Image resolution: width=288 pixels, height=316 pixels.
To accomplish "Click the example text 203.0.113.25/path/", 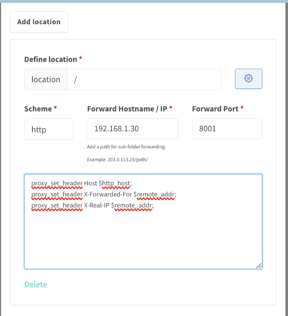I will 128,160.
